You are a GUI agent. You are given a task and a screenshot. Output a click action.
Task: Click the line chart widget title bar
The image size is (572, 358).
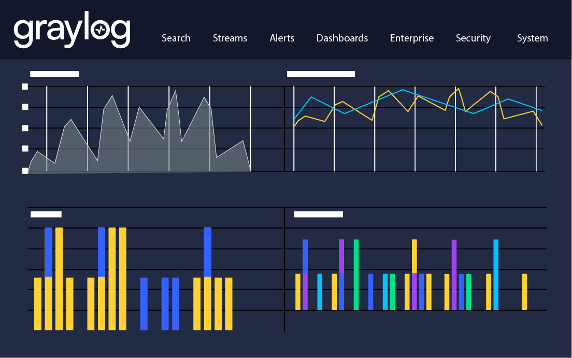pos(321,74)
